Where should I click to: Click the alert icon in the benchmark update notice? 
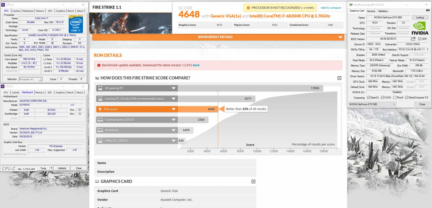coord(99,65)
